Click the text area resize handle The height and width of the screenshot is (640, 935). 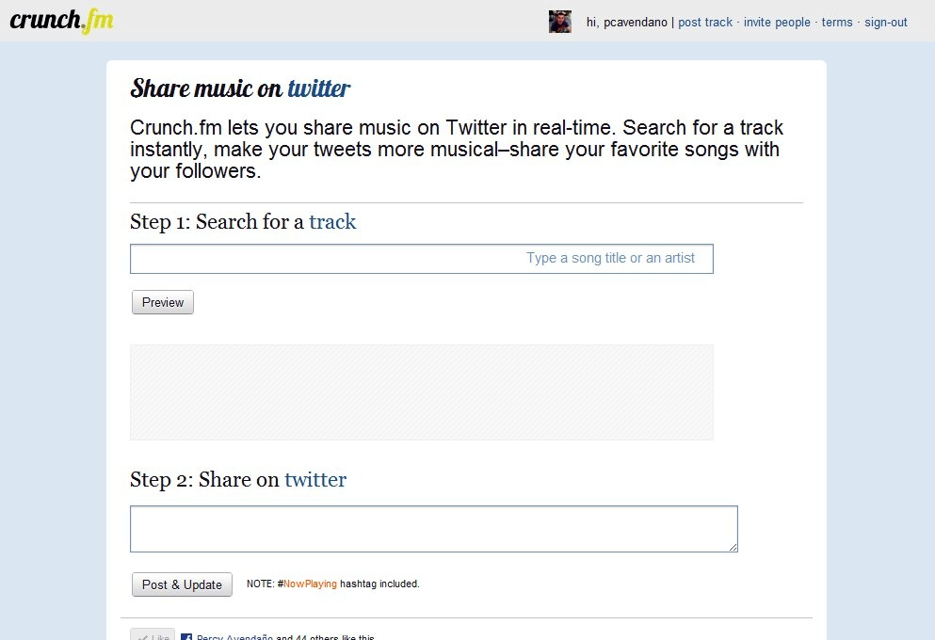pyautogui.click(x=733, y=547)
